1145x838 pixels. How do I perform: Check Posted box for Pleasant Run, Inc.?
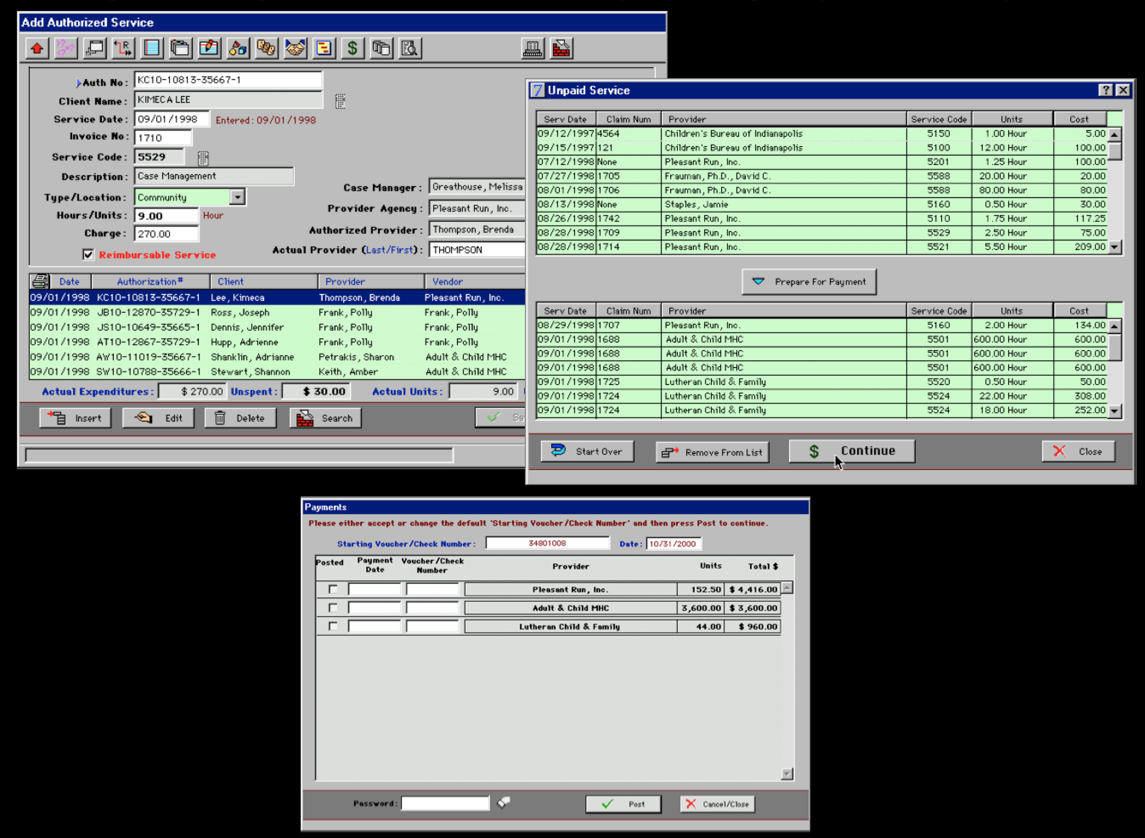click(x=333, y=589)
